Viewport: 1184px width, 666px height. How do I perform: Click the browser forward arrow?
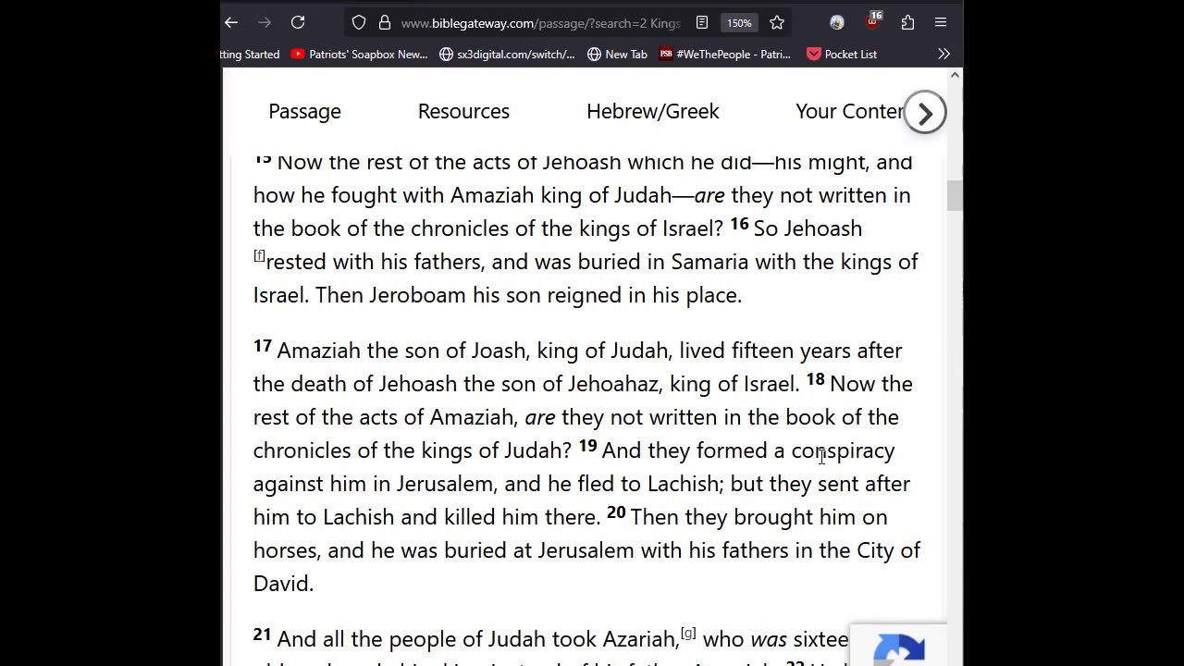click(x=265, y=22)
